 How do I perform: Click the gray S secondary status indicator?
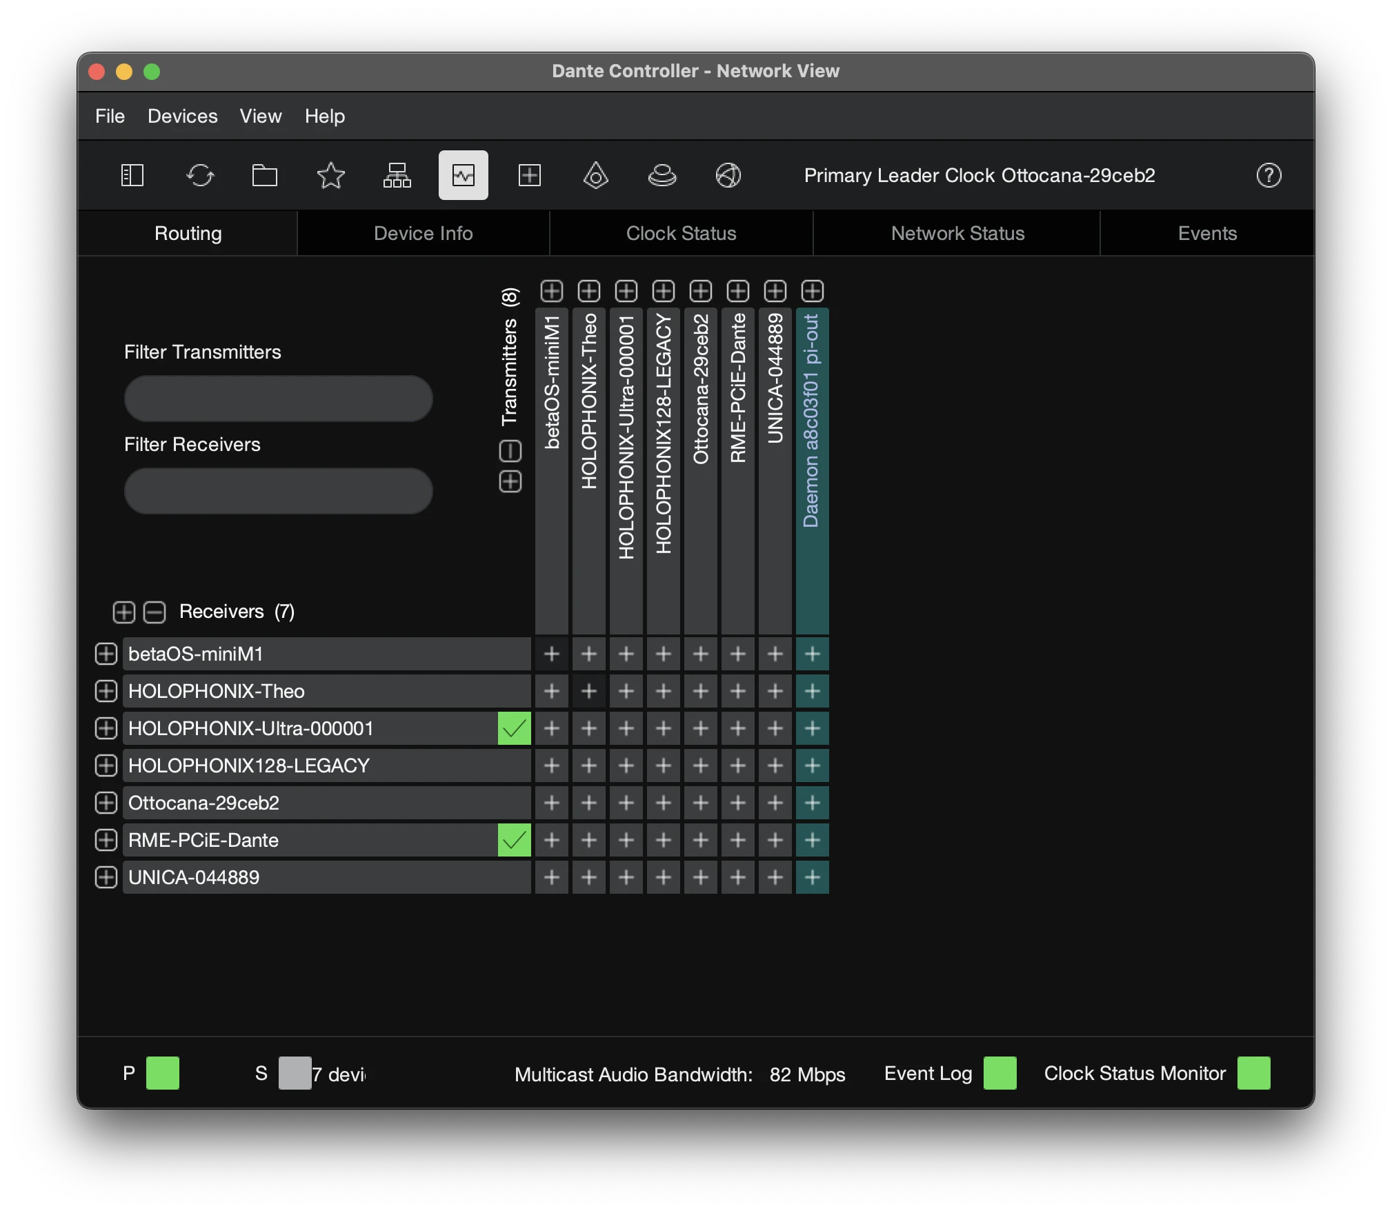point(295,1073)
